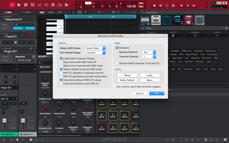Click the Reset button in Config
This screenshot has width=229, height=143.
127,75
